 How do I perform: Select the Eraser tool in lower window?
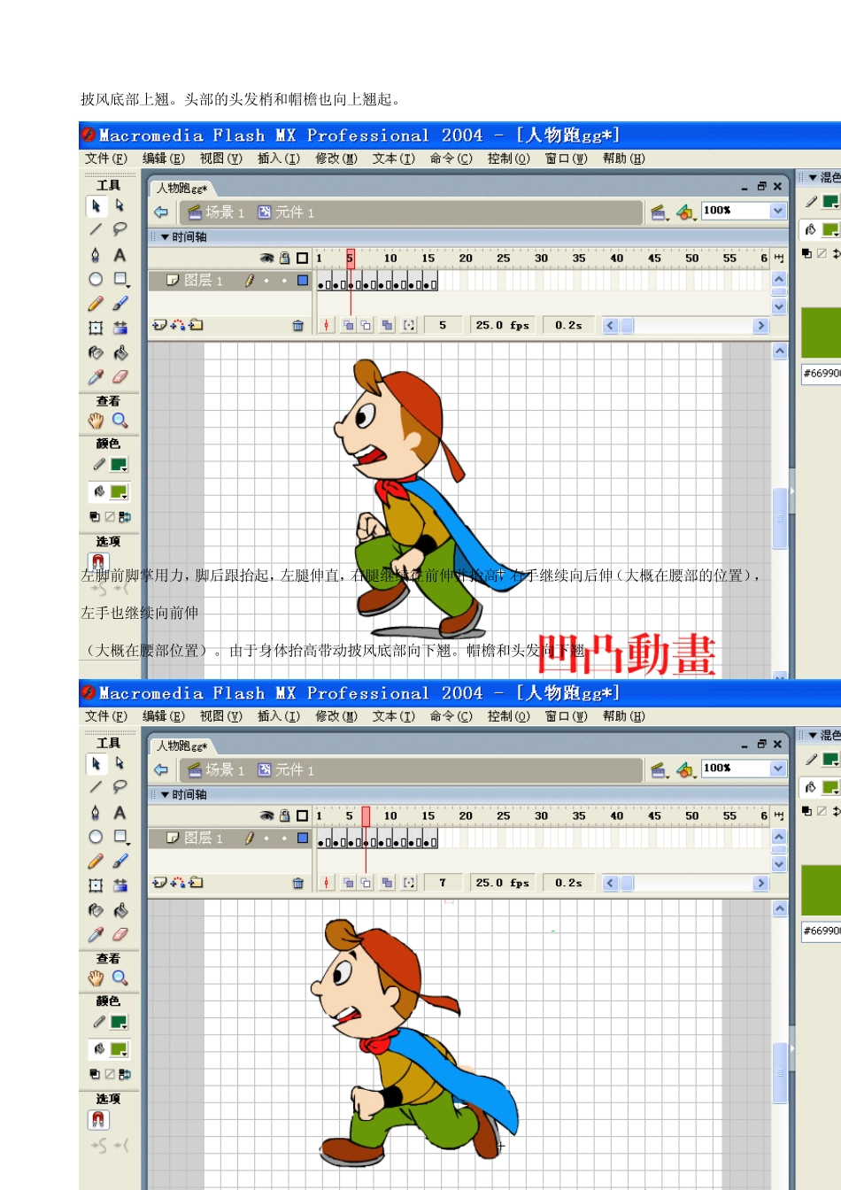point(120,934)
